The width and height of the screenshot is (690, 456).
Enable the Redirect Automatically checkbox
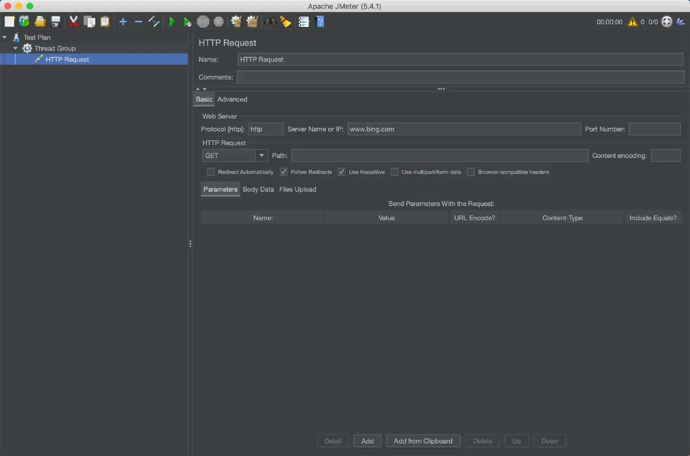(210, 172)
